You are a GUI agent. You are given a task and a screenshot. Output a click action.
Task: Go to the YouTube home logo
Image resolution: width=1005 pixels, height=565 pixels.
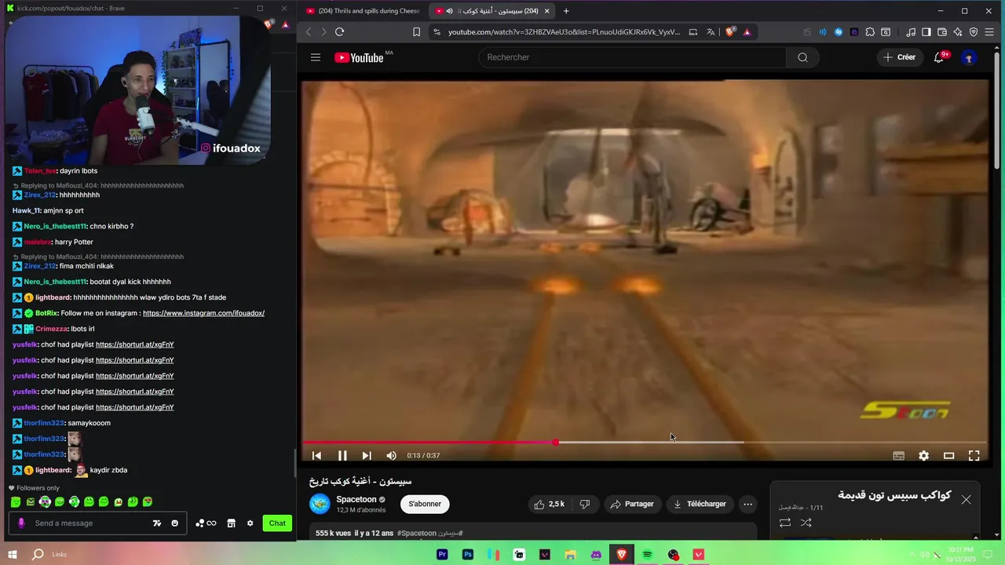click(360, 57)
